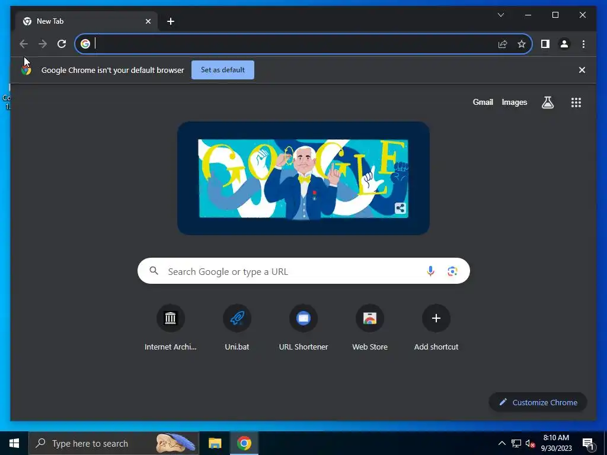Click Chrome icon in taskbar
Image resolution: width=607 pixels, height=455 pixels.
point(244,443)
